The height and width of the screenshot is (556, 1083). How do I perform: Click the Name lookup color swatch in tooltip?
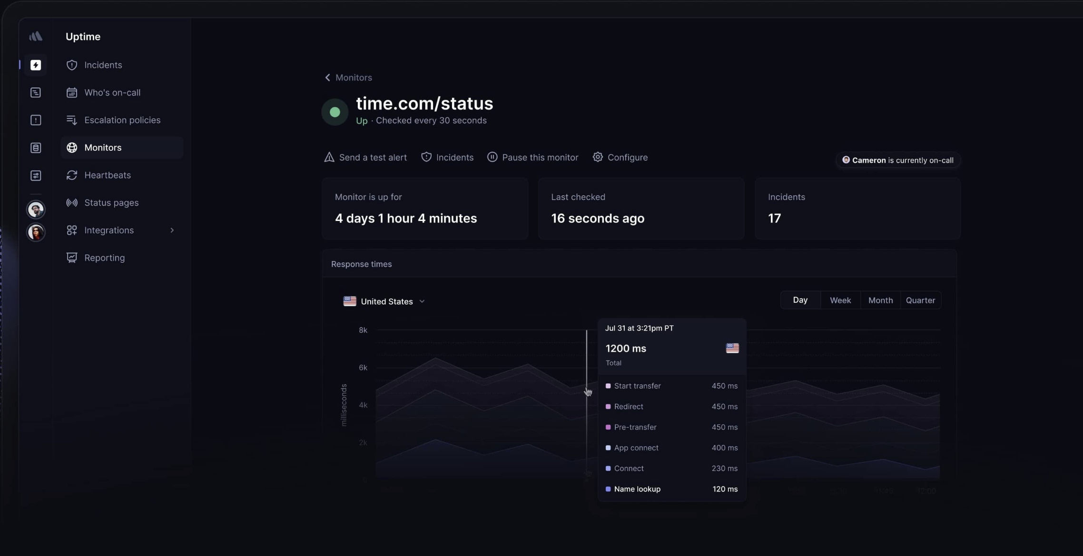coord(608,489)
